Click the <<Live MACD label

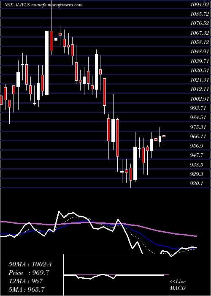click(x=178, y=285)
